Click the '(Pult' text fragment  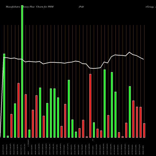pos(81,7)
